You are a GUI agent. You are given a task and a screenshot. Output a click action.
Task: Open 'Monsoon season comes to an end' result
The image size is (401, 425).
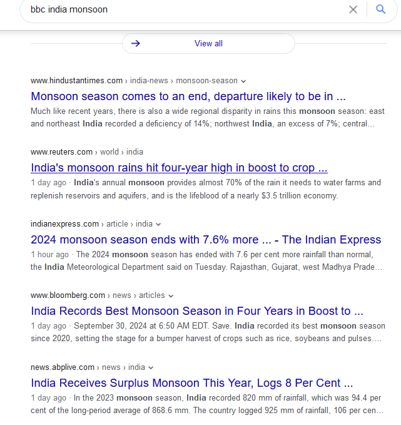pos(188,96)
